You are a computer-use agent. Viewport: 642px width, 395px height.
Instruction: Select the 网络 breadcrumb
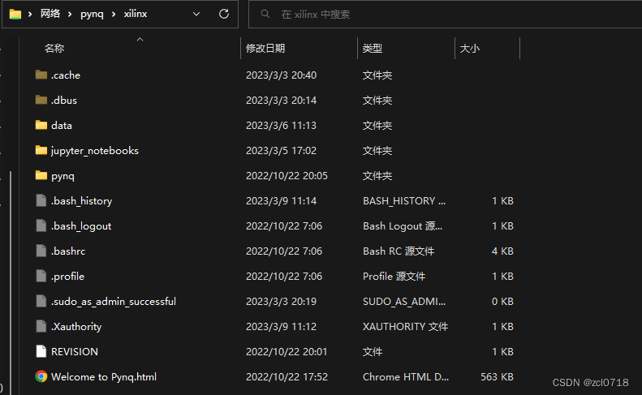point(50,14)
